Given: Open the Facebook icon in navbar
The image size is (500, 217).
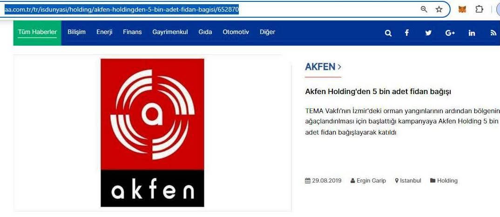Looking at the screenshot, I should tap(406, 33).
